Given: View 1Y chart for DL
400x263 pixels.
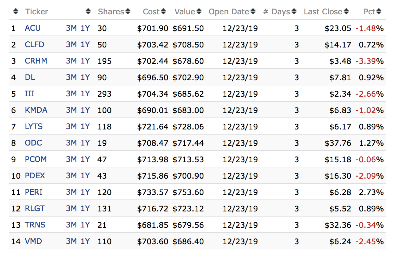Looking at the screenshot, I should 85,78.
